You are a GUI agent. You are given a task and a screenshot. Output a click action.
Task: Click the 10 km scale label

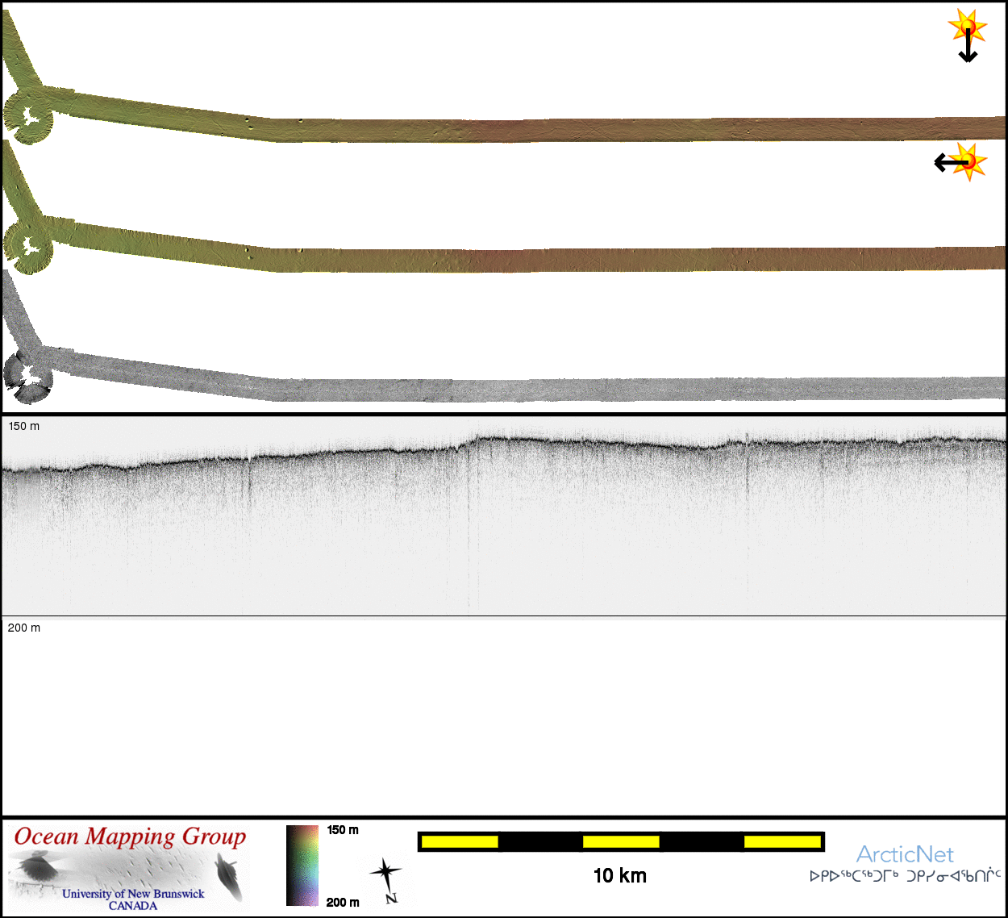tap(619, 876)
